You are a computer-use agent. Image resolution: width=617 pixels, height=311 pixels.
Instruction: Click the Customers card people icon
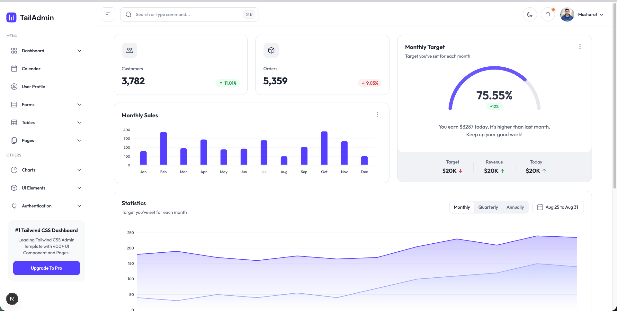(x=130, y=50)
